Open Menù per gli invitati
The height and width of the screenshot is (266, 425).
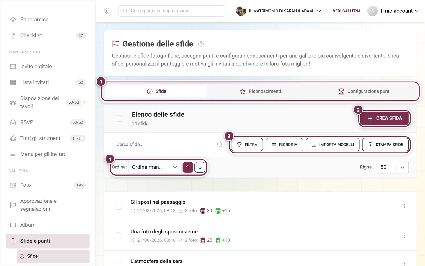tap(48, 154)
